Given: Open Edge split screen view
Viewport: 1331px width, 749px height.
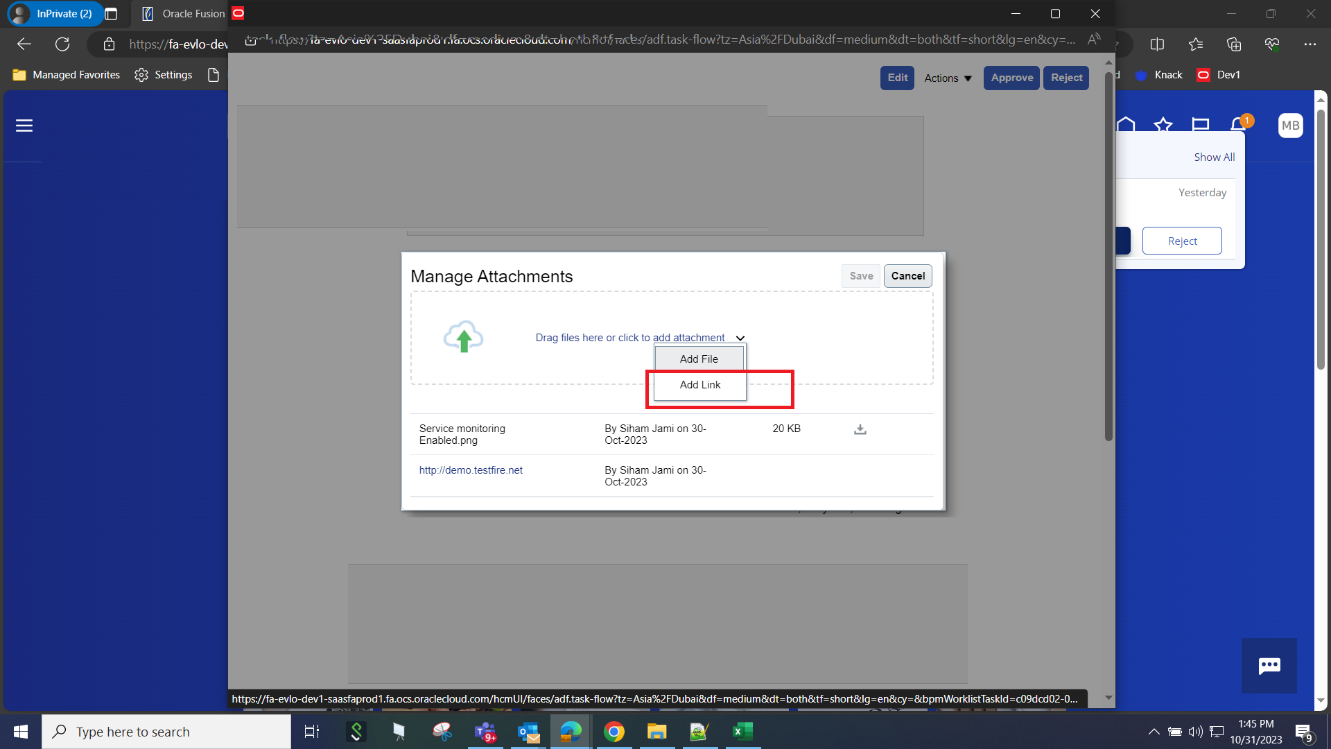Looking at the screenshot, I should point(1158,44).
